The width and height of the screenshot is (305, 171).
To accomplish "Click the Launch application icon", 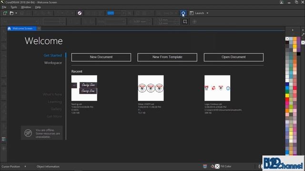I will click(x=192, y=13).
